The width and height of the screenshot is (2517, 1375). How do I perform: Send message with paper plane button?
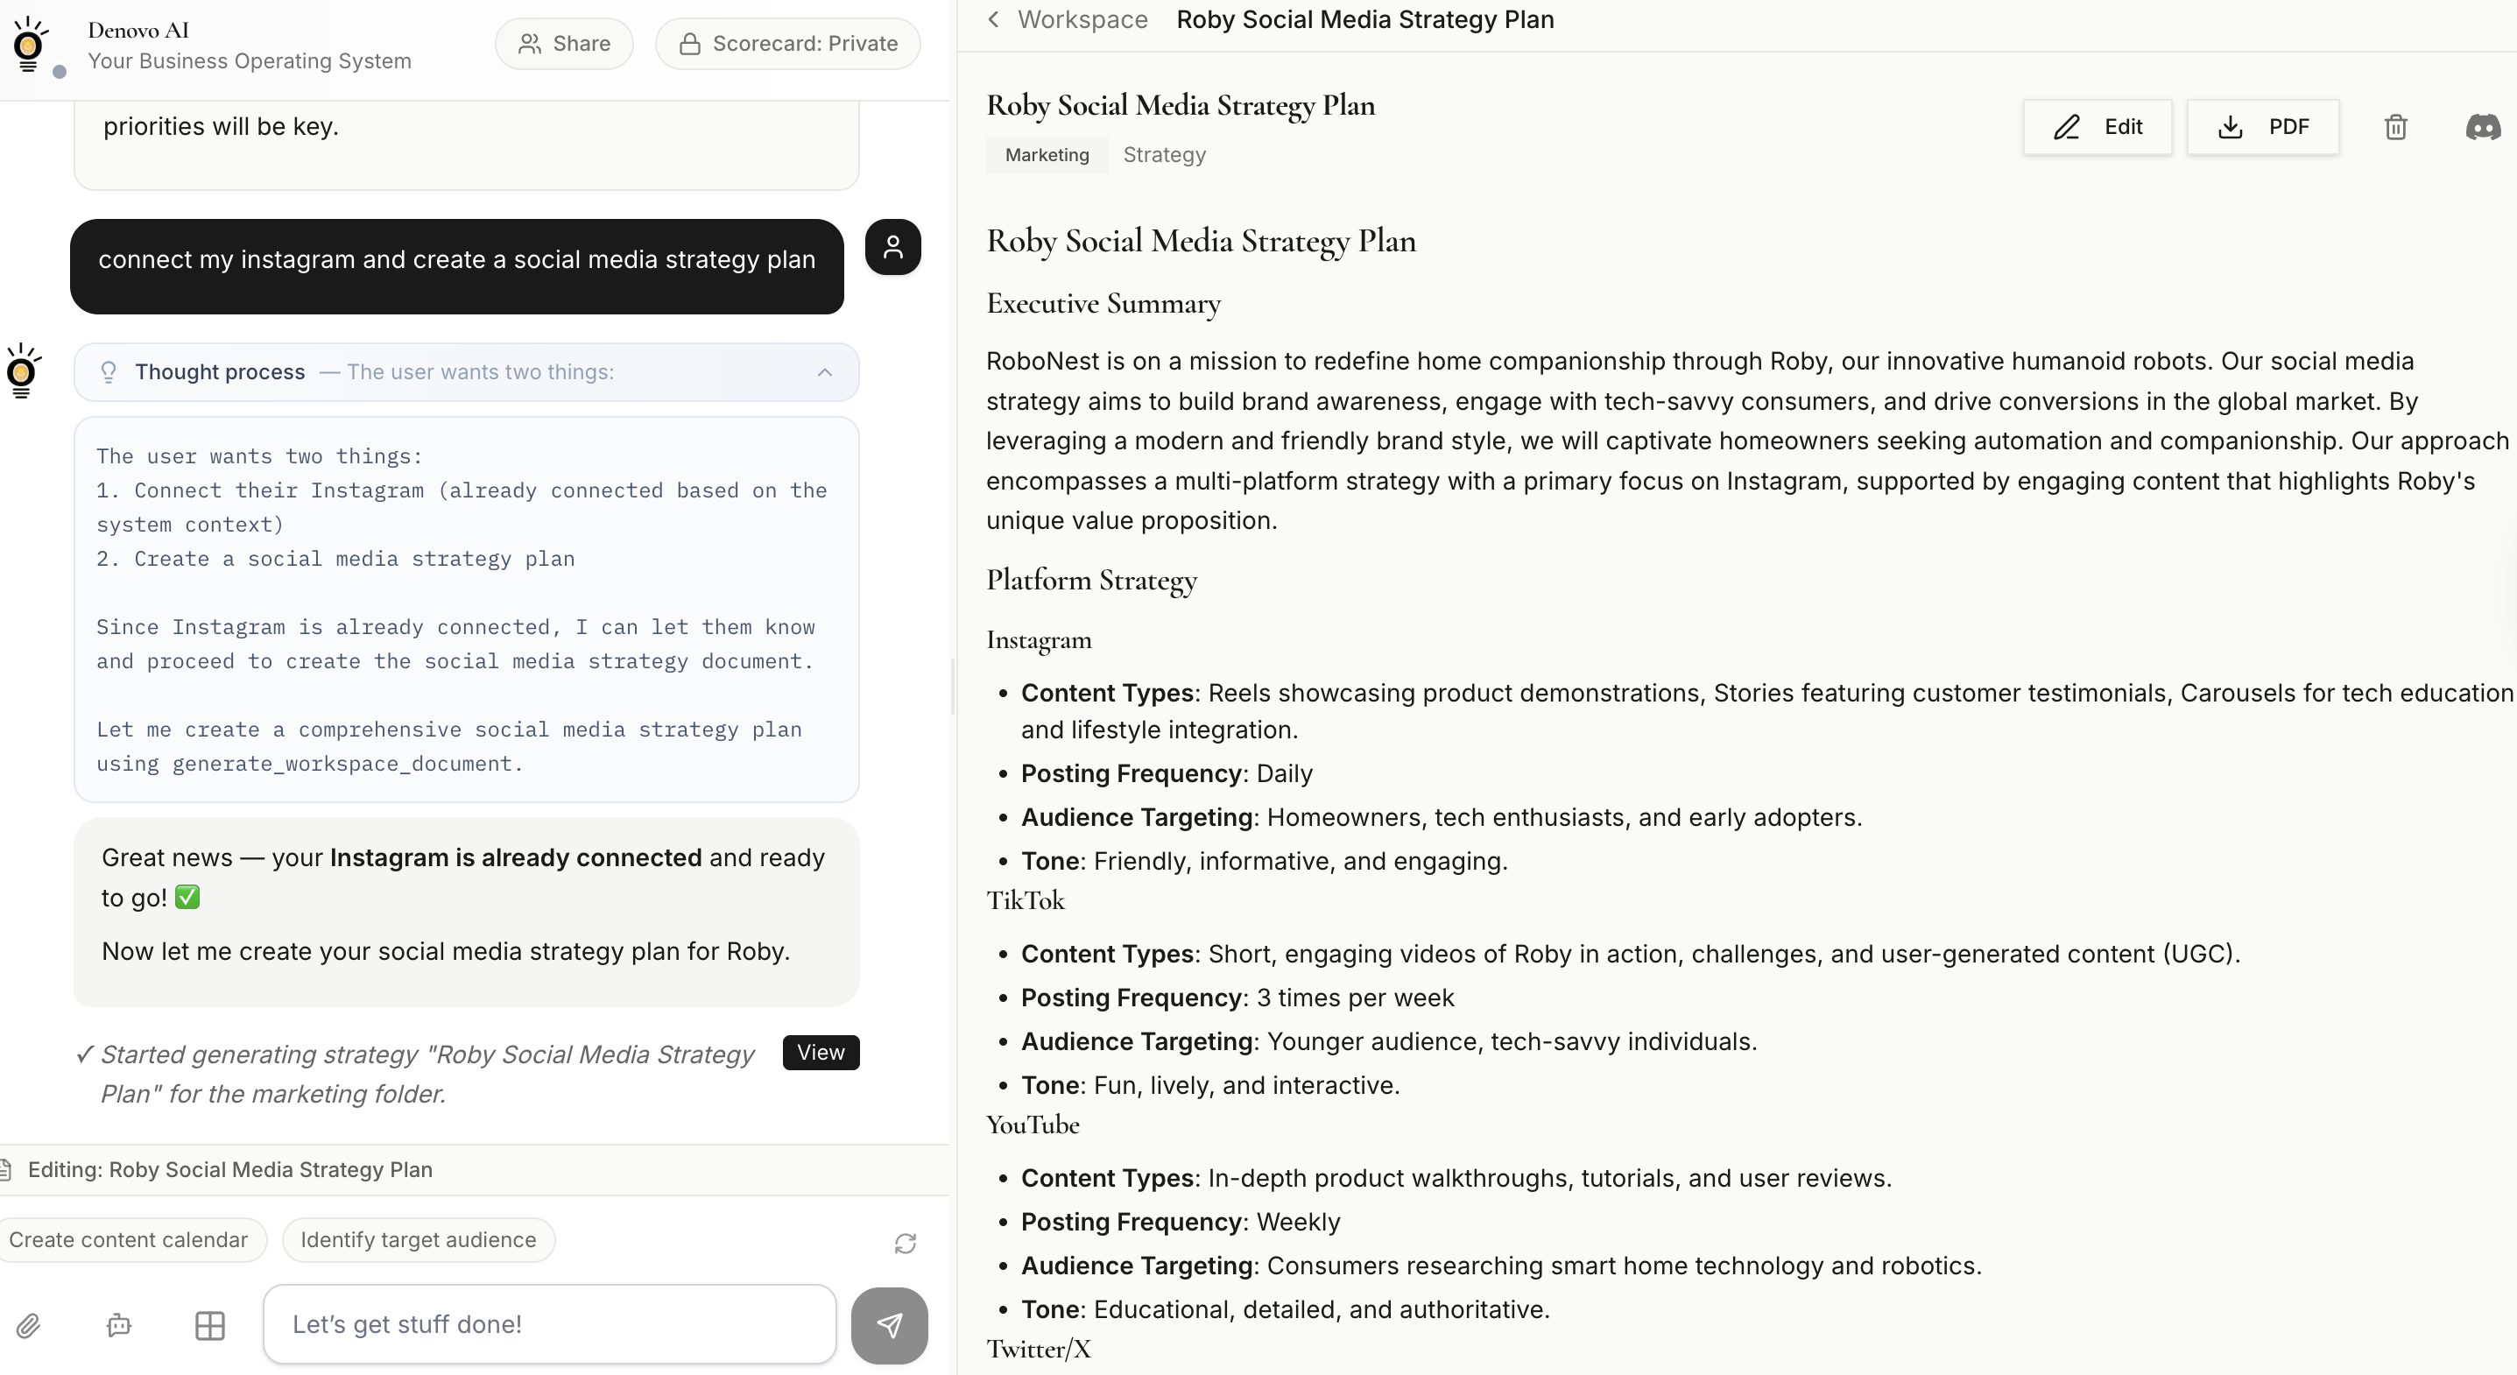(888, 1325)
